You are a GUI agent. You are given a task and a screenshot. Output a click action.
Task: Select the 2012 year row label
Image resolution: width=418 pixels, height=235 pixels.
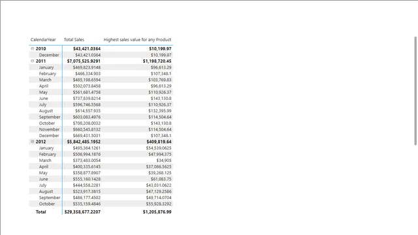point(40,142)
